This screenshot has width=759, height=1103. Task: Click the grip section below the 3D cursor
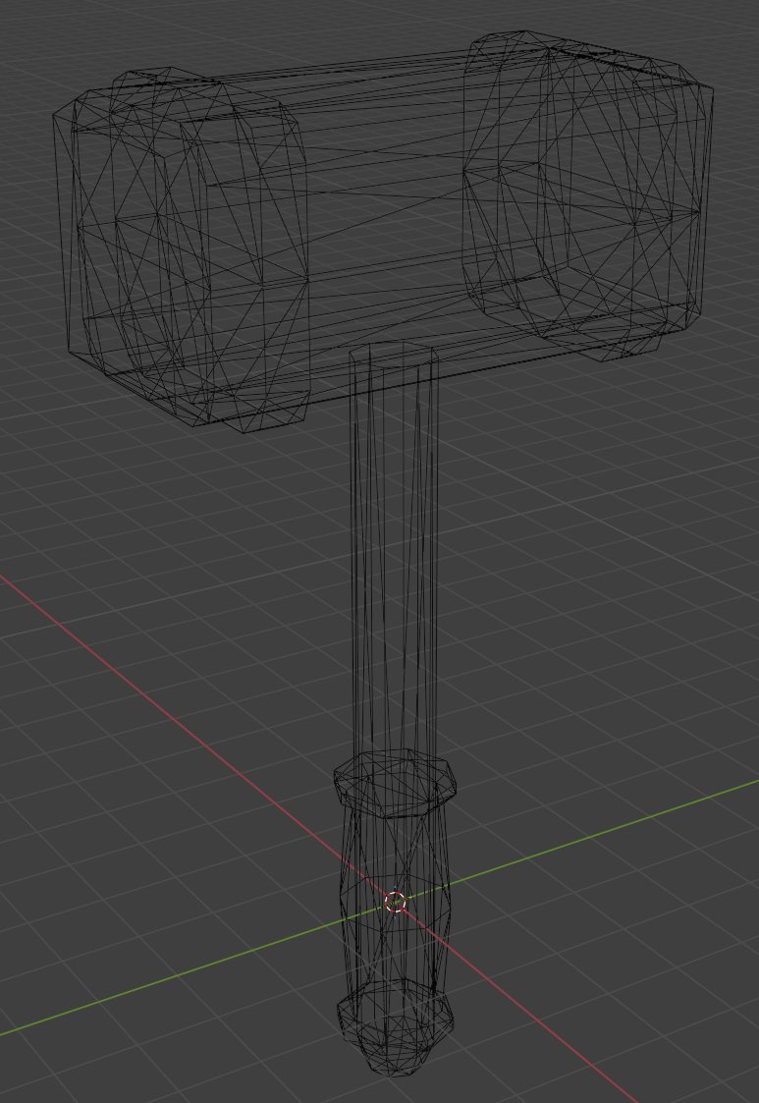pyautogui.click(x=395, y=948)
